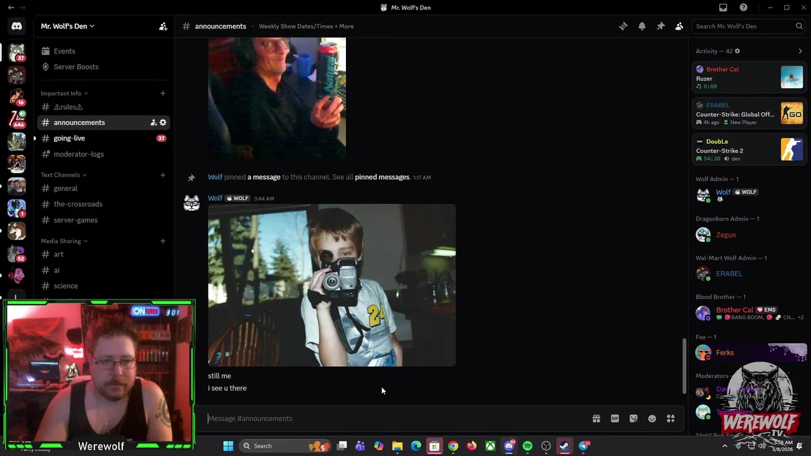Open Brother Cal's Ruzer activity card
Screen dimensions: 811x456
(x=749, y=77)
